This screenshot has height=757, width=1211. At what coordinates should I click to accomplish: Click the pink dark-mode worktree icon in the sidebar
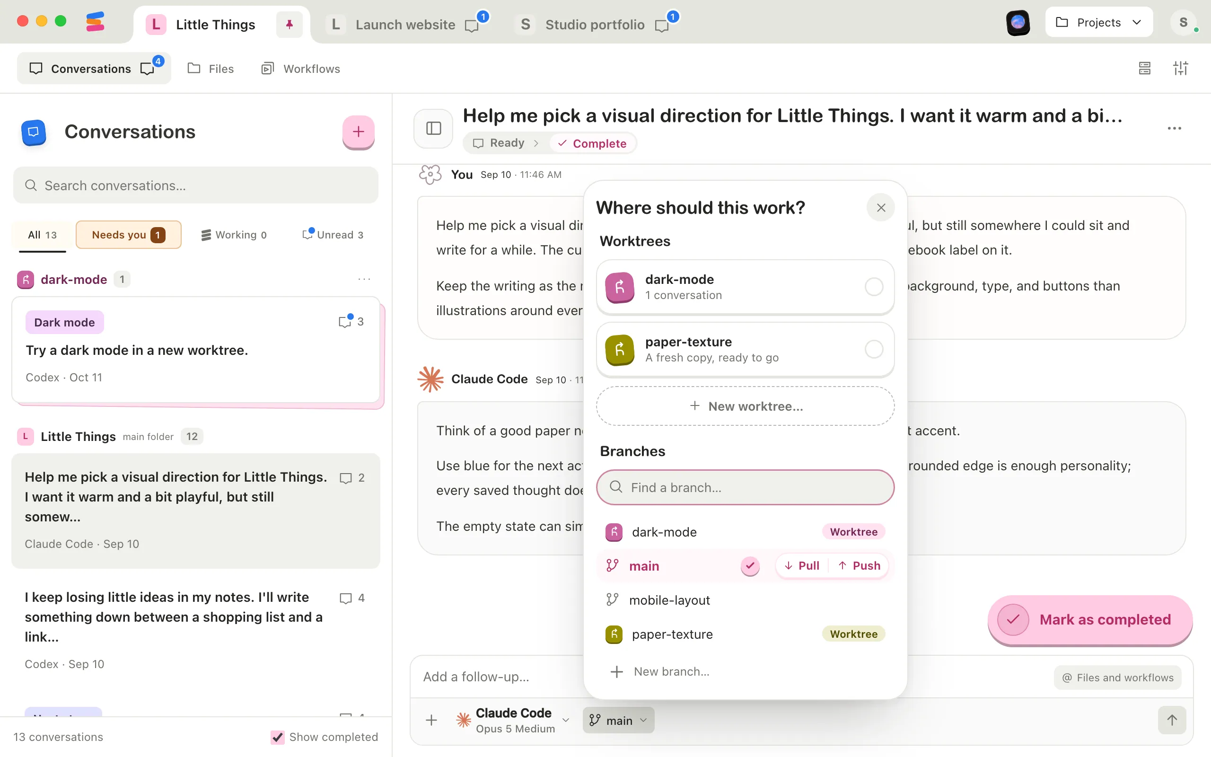pyautogui.click(x=26, y=279)
